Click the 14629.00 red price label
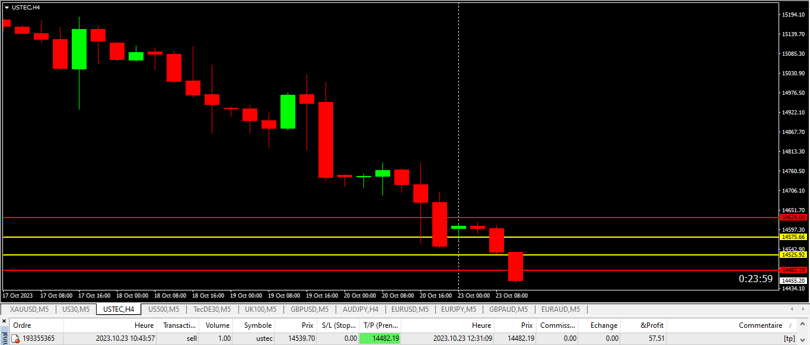The width and height of the screenshot is (810, 345). [793, 218]
